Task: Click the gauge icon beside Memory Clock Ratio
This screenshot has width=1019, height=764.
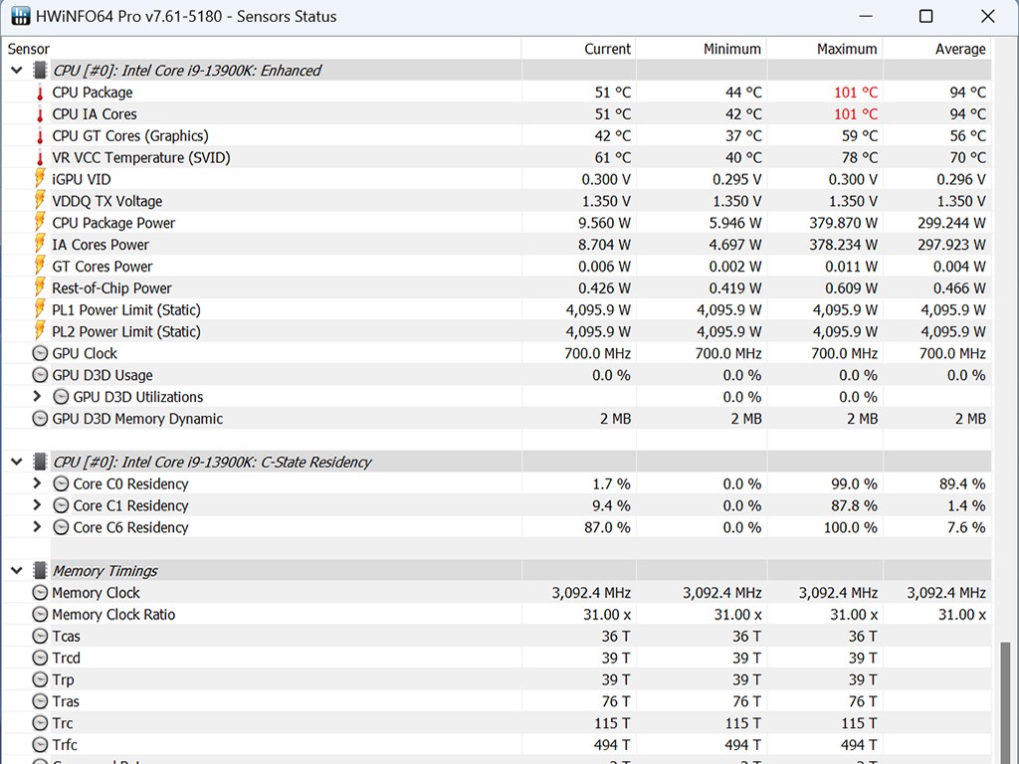Action: [x=40, y=615]
